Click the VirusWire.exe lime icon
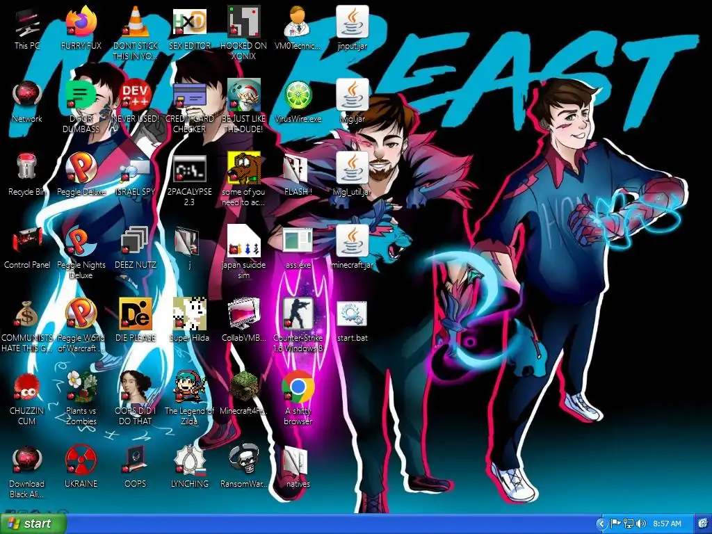Image resolution: width=712 pixels, height=534 pixels. 298,95
